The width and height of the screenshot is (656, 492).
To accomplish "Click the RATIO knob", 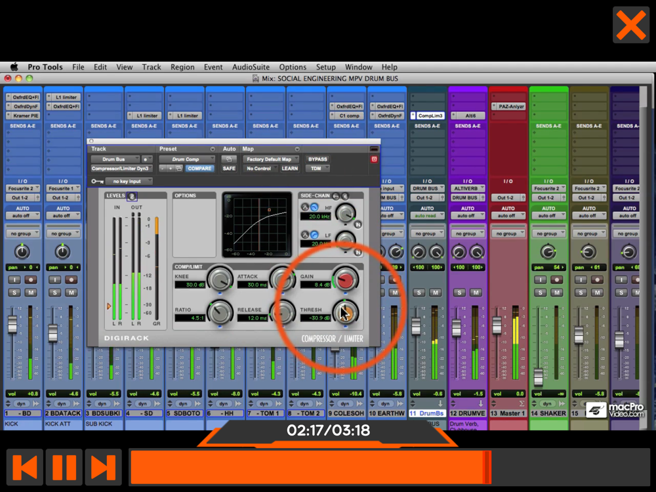I will [x=220, y=312].
